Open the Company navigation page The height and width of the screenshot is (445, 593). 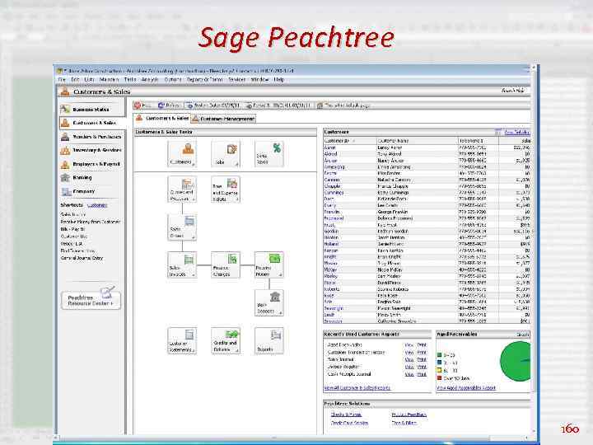tap(92, 191)
